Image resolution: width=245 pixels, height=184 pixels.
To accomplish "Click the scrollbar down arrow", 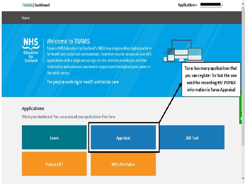I will coord(243,178).
